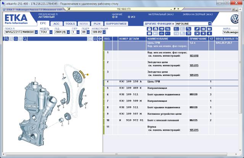
Task: Click the jump-to-first-illustration icon
Action: [x=197, y=33]
